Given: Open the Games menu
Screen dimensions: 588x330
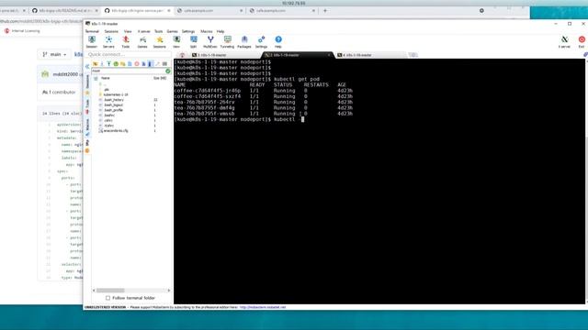Looking at the screenshot, I should tap(172, 31).
